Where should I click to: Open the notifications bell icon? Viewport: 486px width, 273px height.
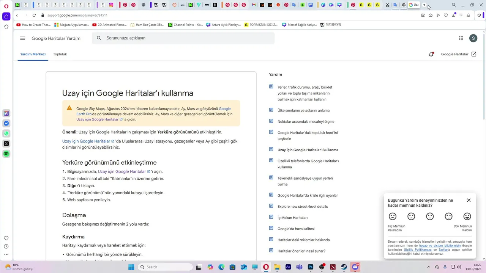(431, 54)
